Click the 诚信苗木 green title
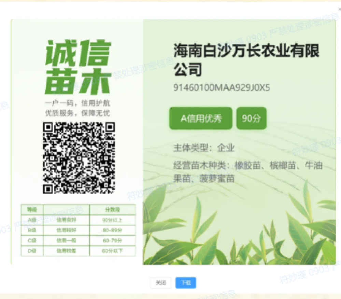 tap(78, 67)
